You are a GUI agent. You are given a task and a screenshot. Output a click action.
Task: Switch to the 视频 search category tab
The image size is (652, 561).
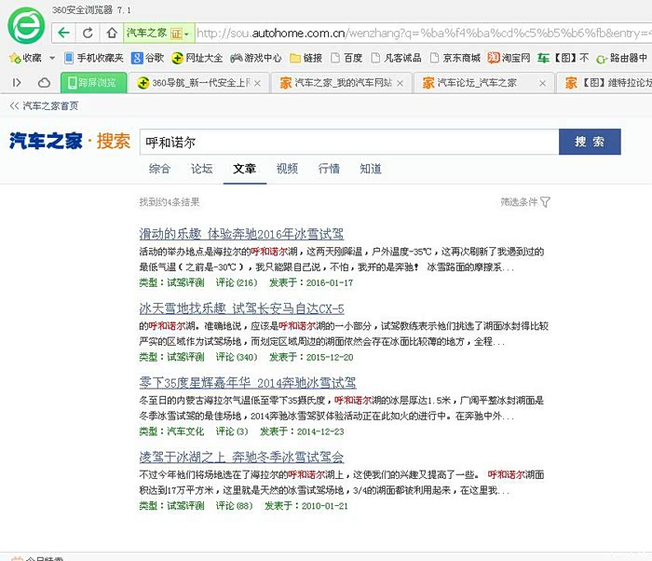point(287,169)
